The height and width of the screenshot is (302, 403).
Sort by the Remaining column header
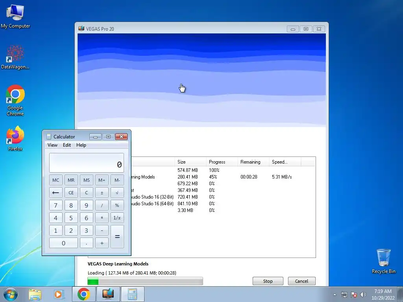[x=253, y=162]
